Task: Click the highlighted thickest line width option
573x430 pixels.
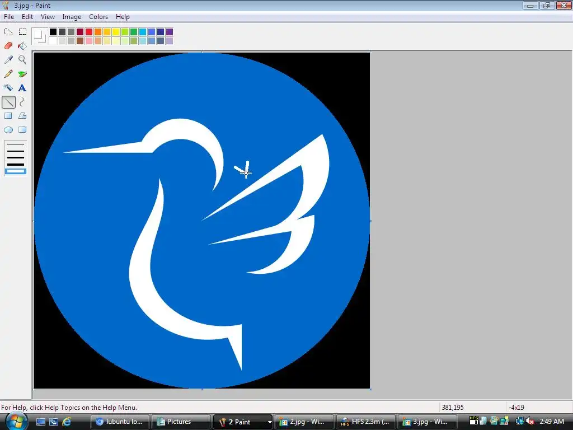Action: pos(15,171)
